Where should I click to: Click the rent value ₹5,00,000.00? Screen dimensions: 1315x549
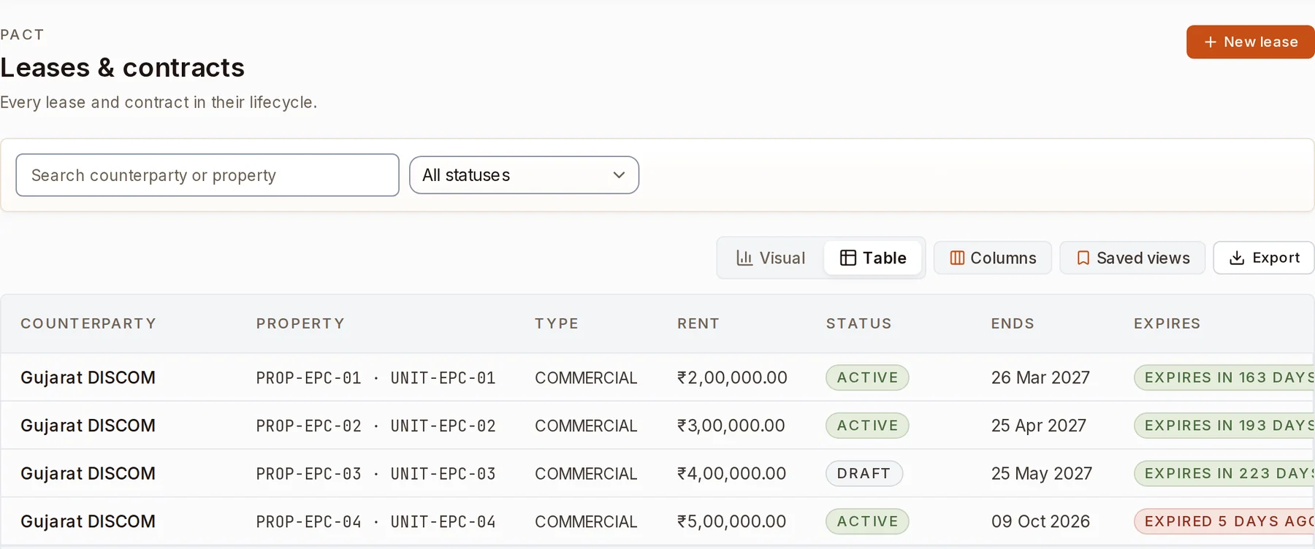(x=732, y=522)
